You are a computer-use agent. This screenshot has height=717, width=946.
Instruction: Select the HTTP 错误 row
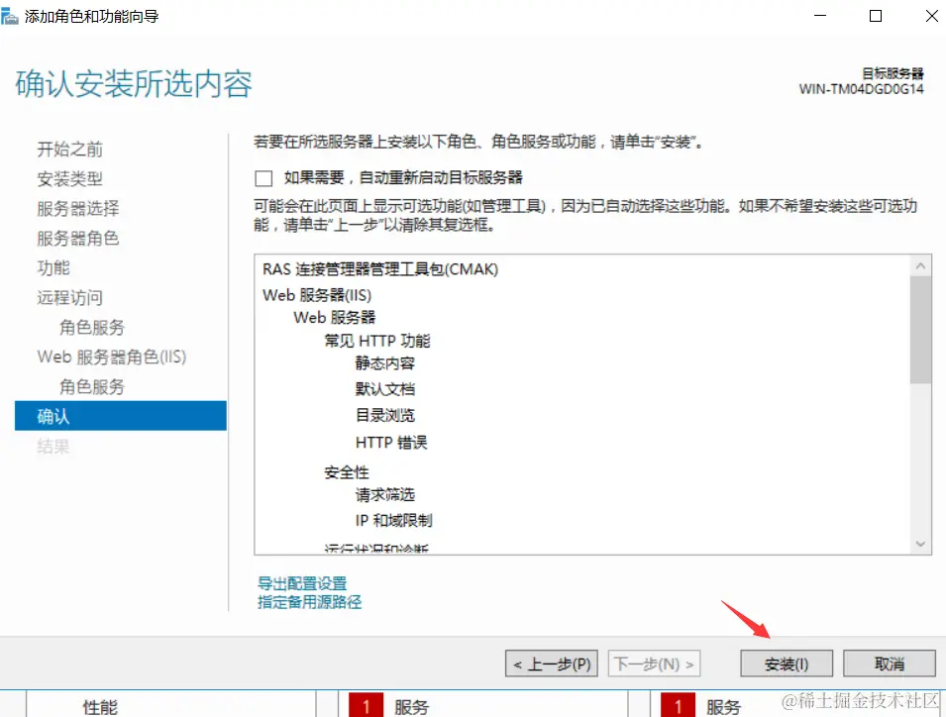point(391,442)
